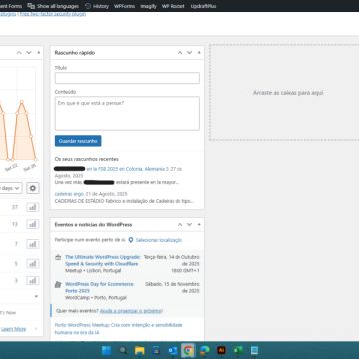Move the Rascunho rápido panel up

pyautogui.click(x=179, y=53)
